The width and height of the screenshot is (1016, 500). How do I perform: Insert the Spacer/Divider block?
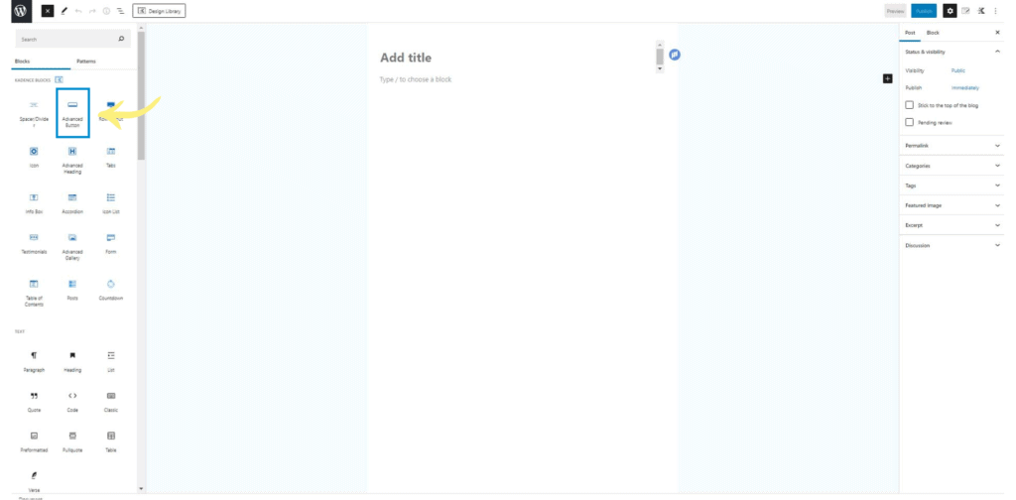click(34, 113)
